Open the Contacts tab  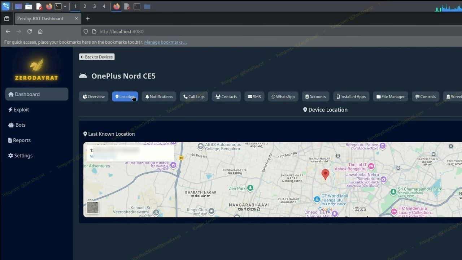(x=226, y=96)
